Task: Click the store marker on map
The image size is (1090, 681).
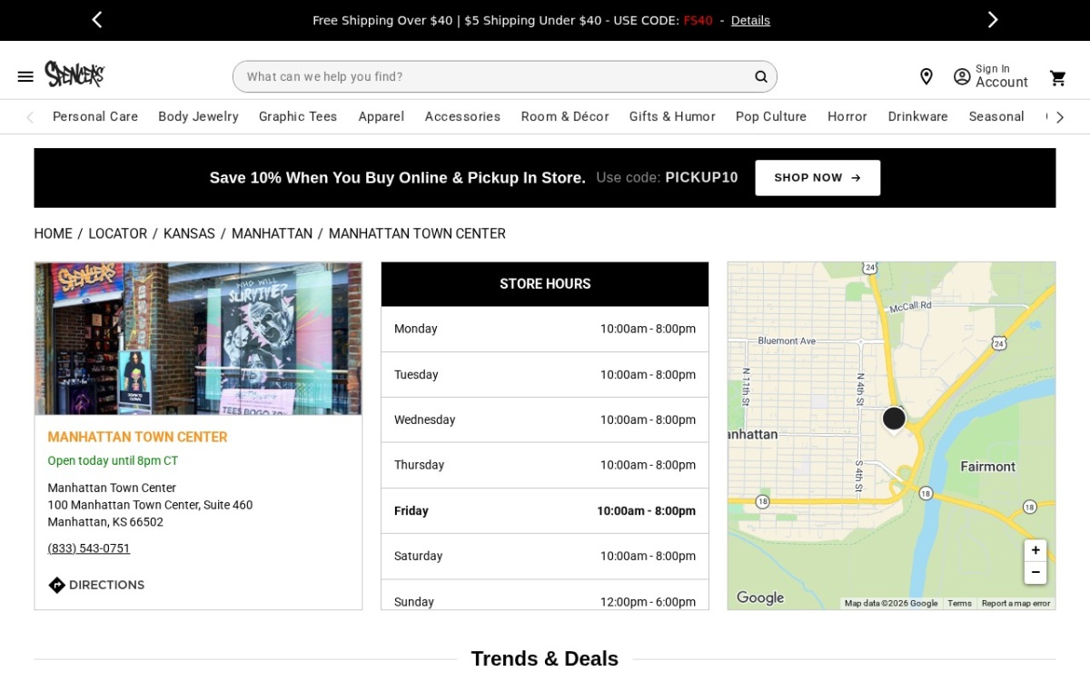Action: click(894, 419)
